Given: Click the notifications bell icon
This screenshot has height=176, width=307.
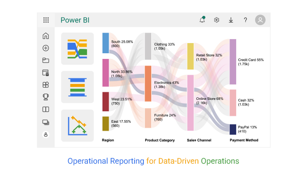Looking at the screenshot, I should [x=202, y=20].
